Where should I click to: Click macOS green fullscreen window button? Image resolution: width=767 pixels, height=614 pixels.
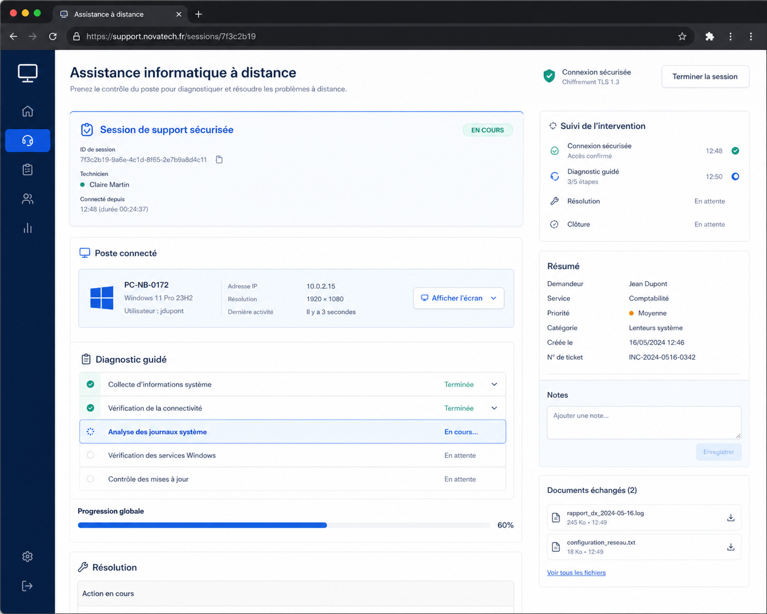coord(37,13)
